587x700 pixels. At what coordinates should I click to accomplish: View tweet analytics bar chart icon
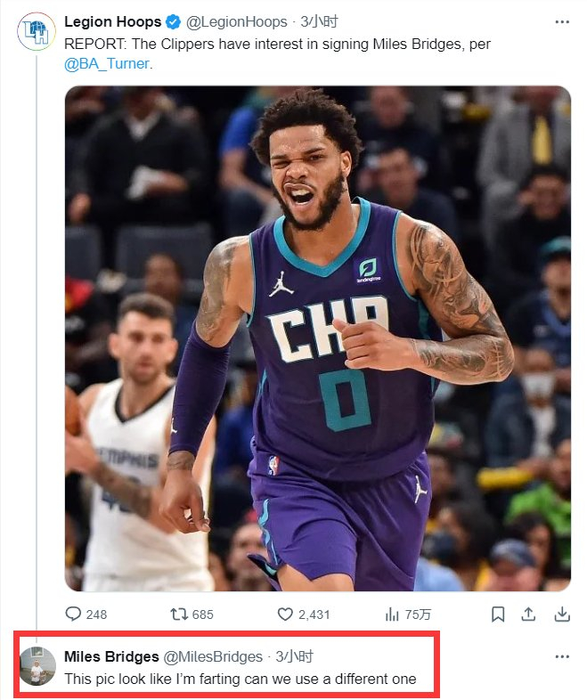pos(392,614)
